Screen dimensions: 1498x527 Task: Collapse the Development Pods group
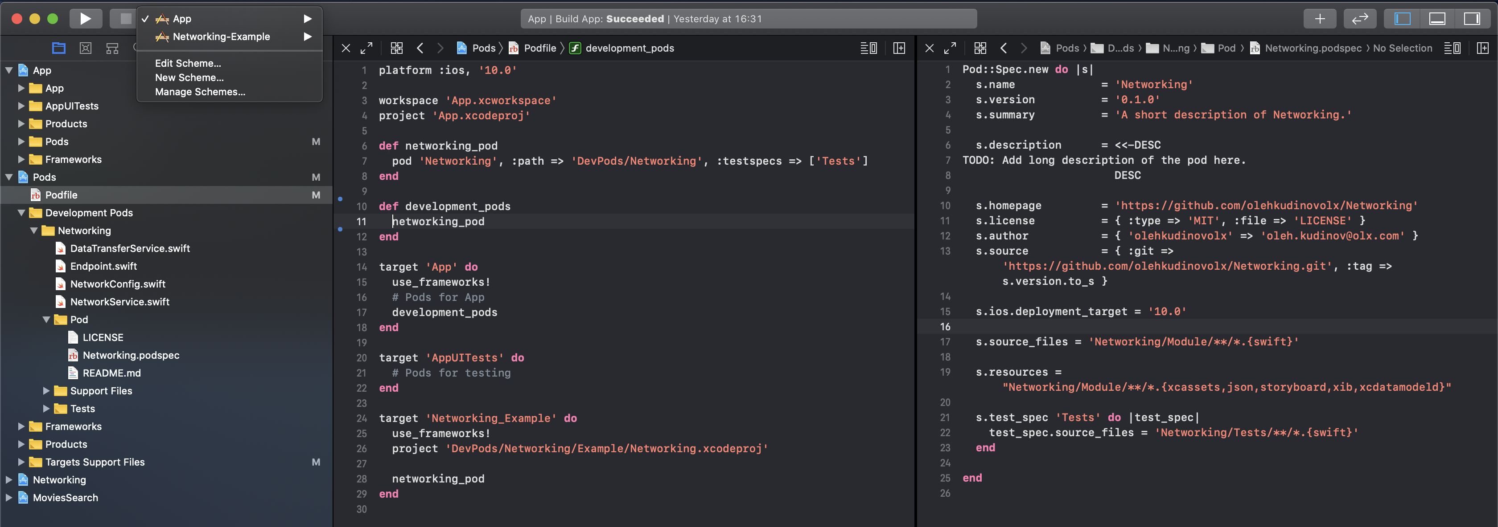[21, 213]
